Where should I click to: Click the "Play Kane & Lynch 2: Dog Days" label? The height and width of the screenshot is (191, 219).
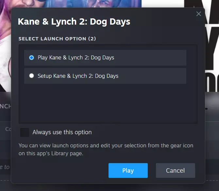tap(76, 57)
